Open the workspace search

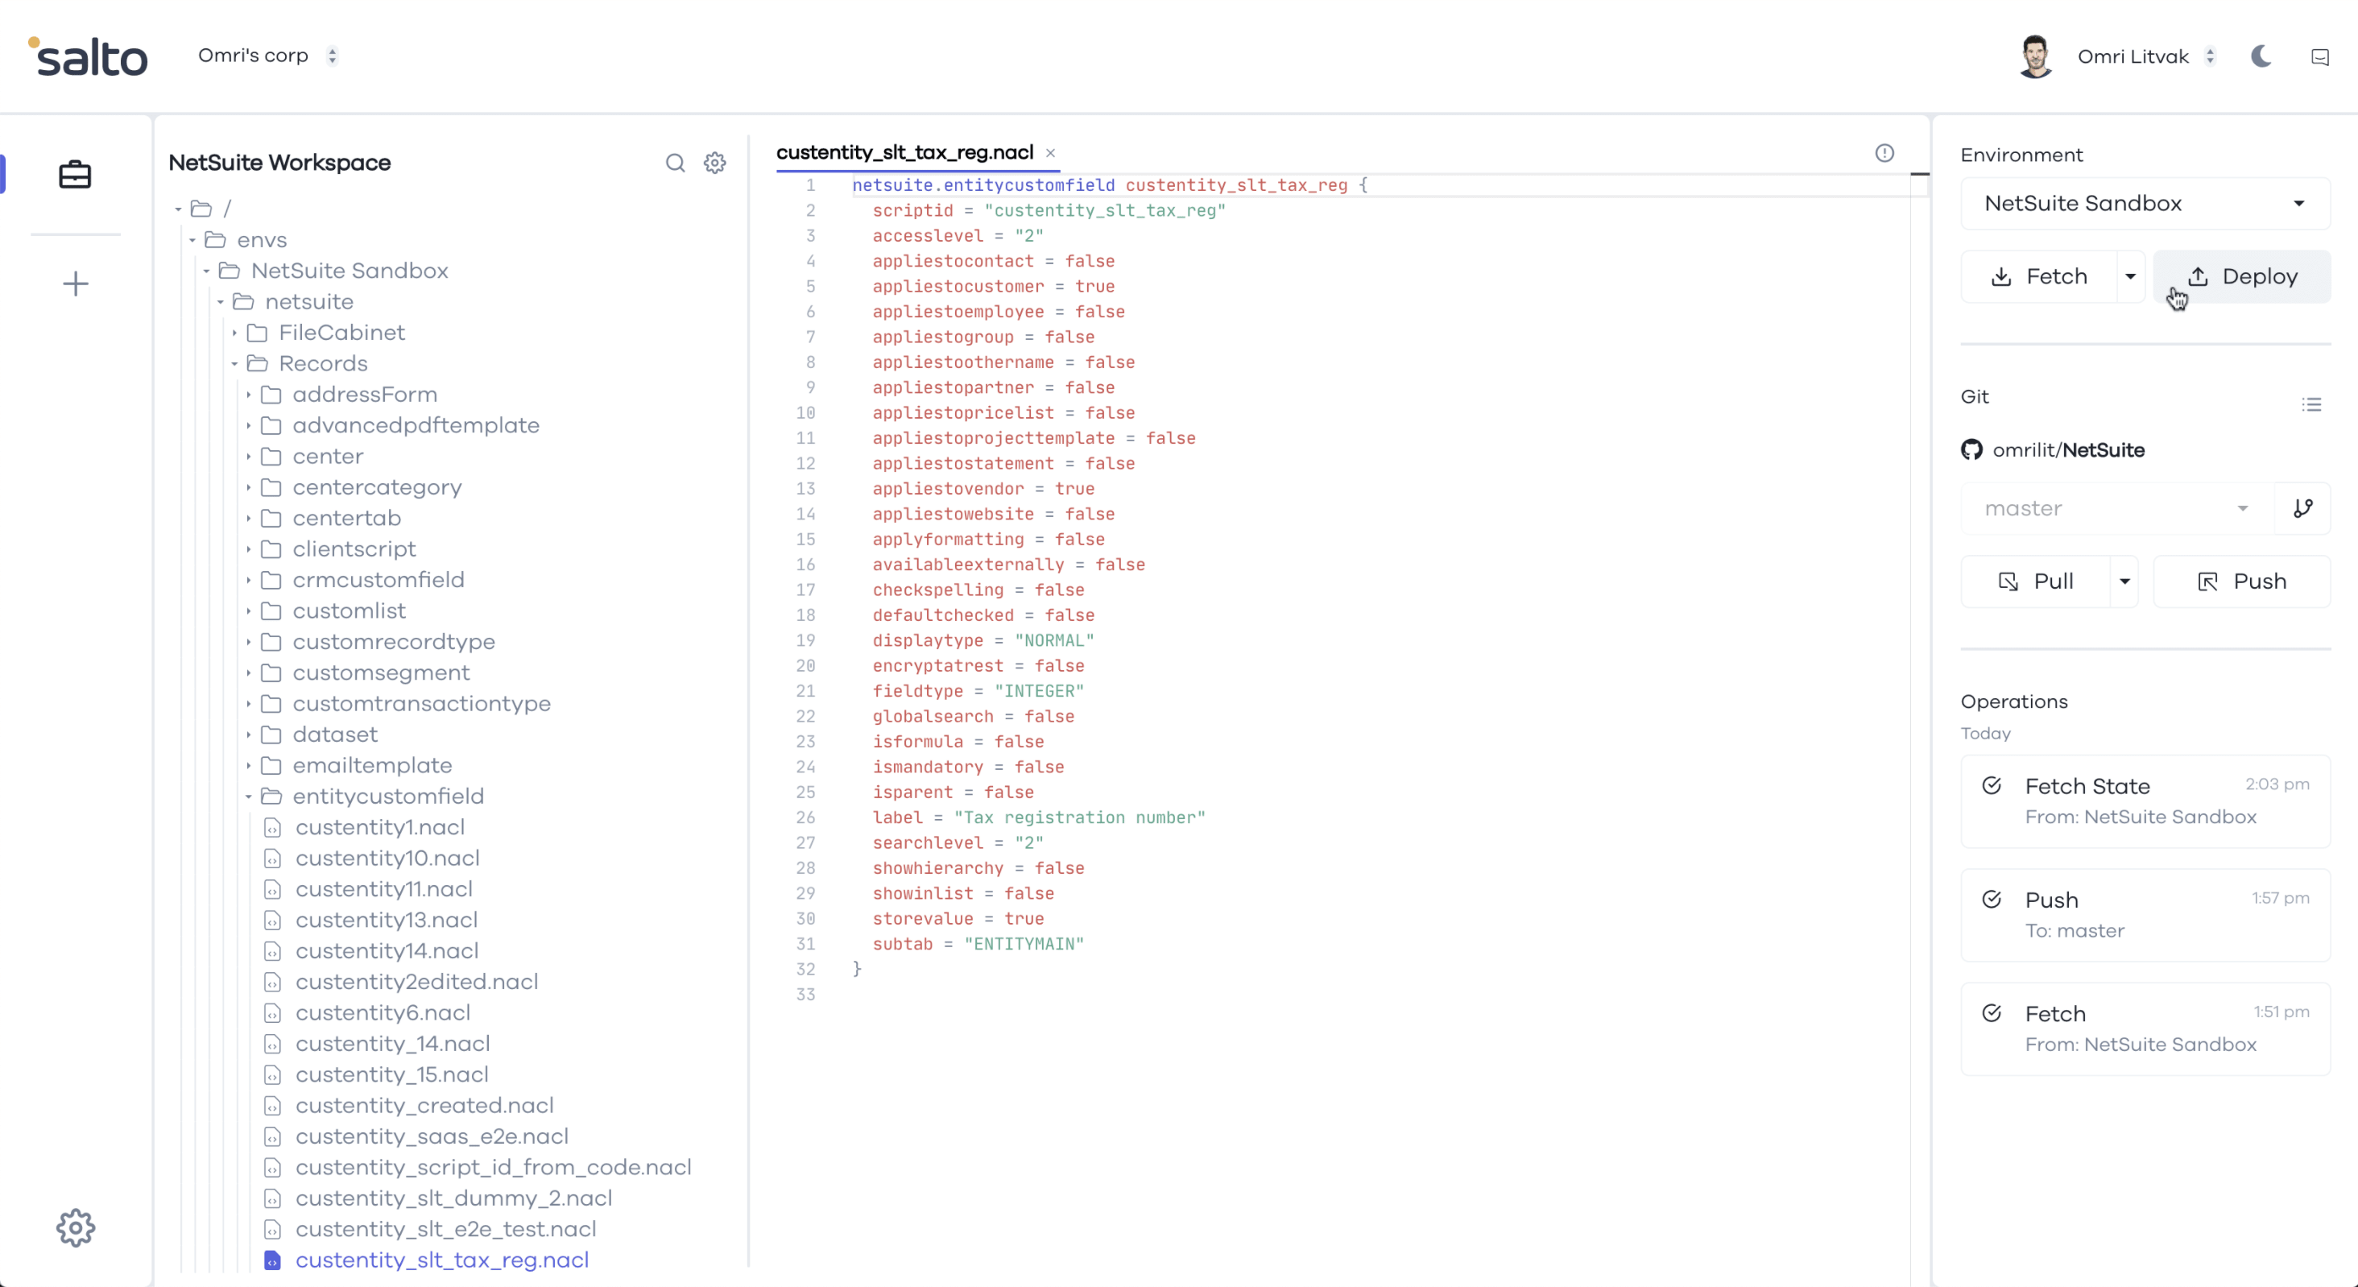676,163
